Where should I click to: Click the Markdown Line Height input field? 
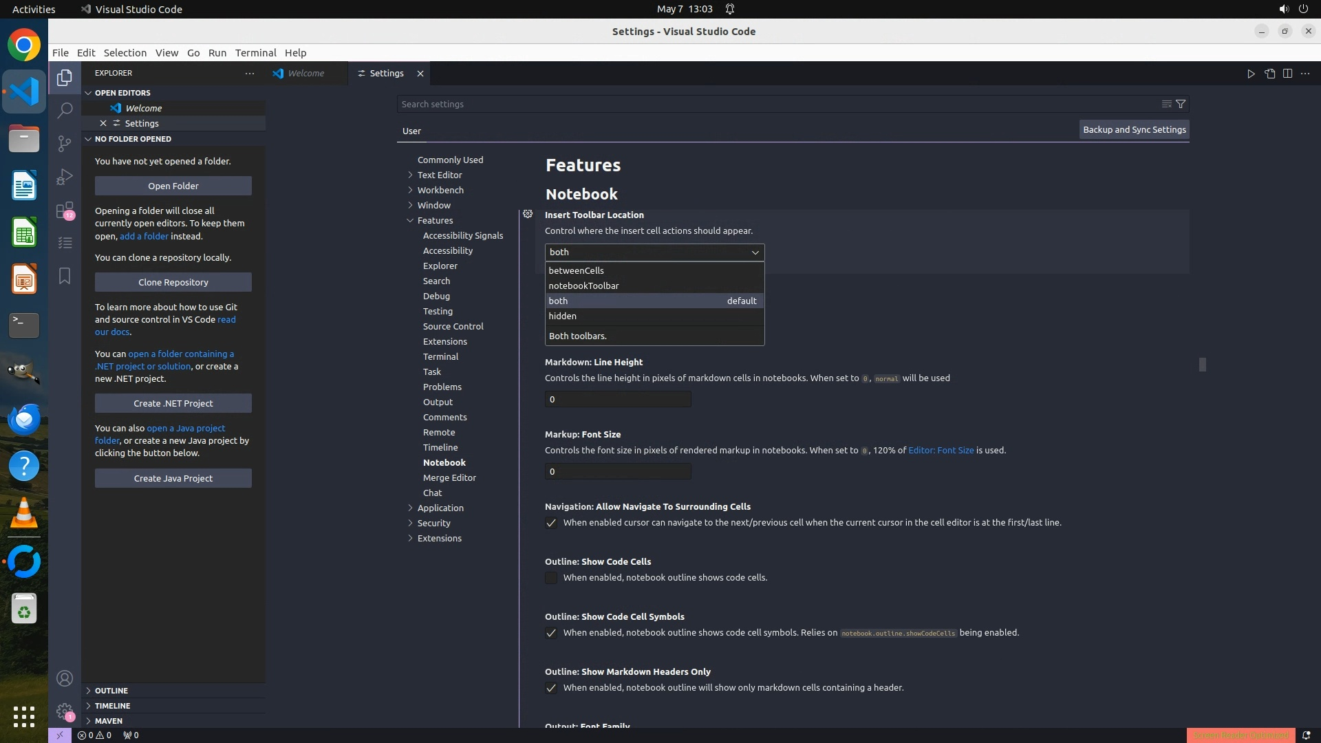pos(617,399)
